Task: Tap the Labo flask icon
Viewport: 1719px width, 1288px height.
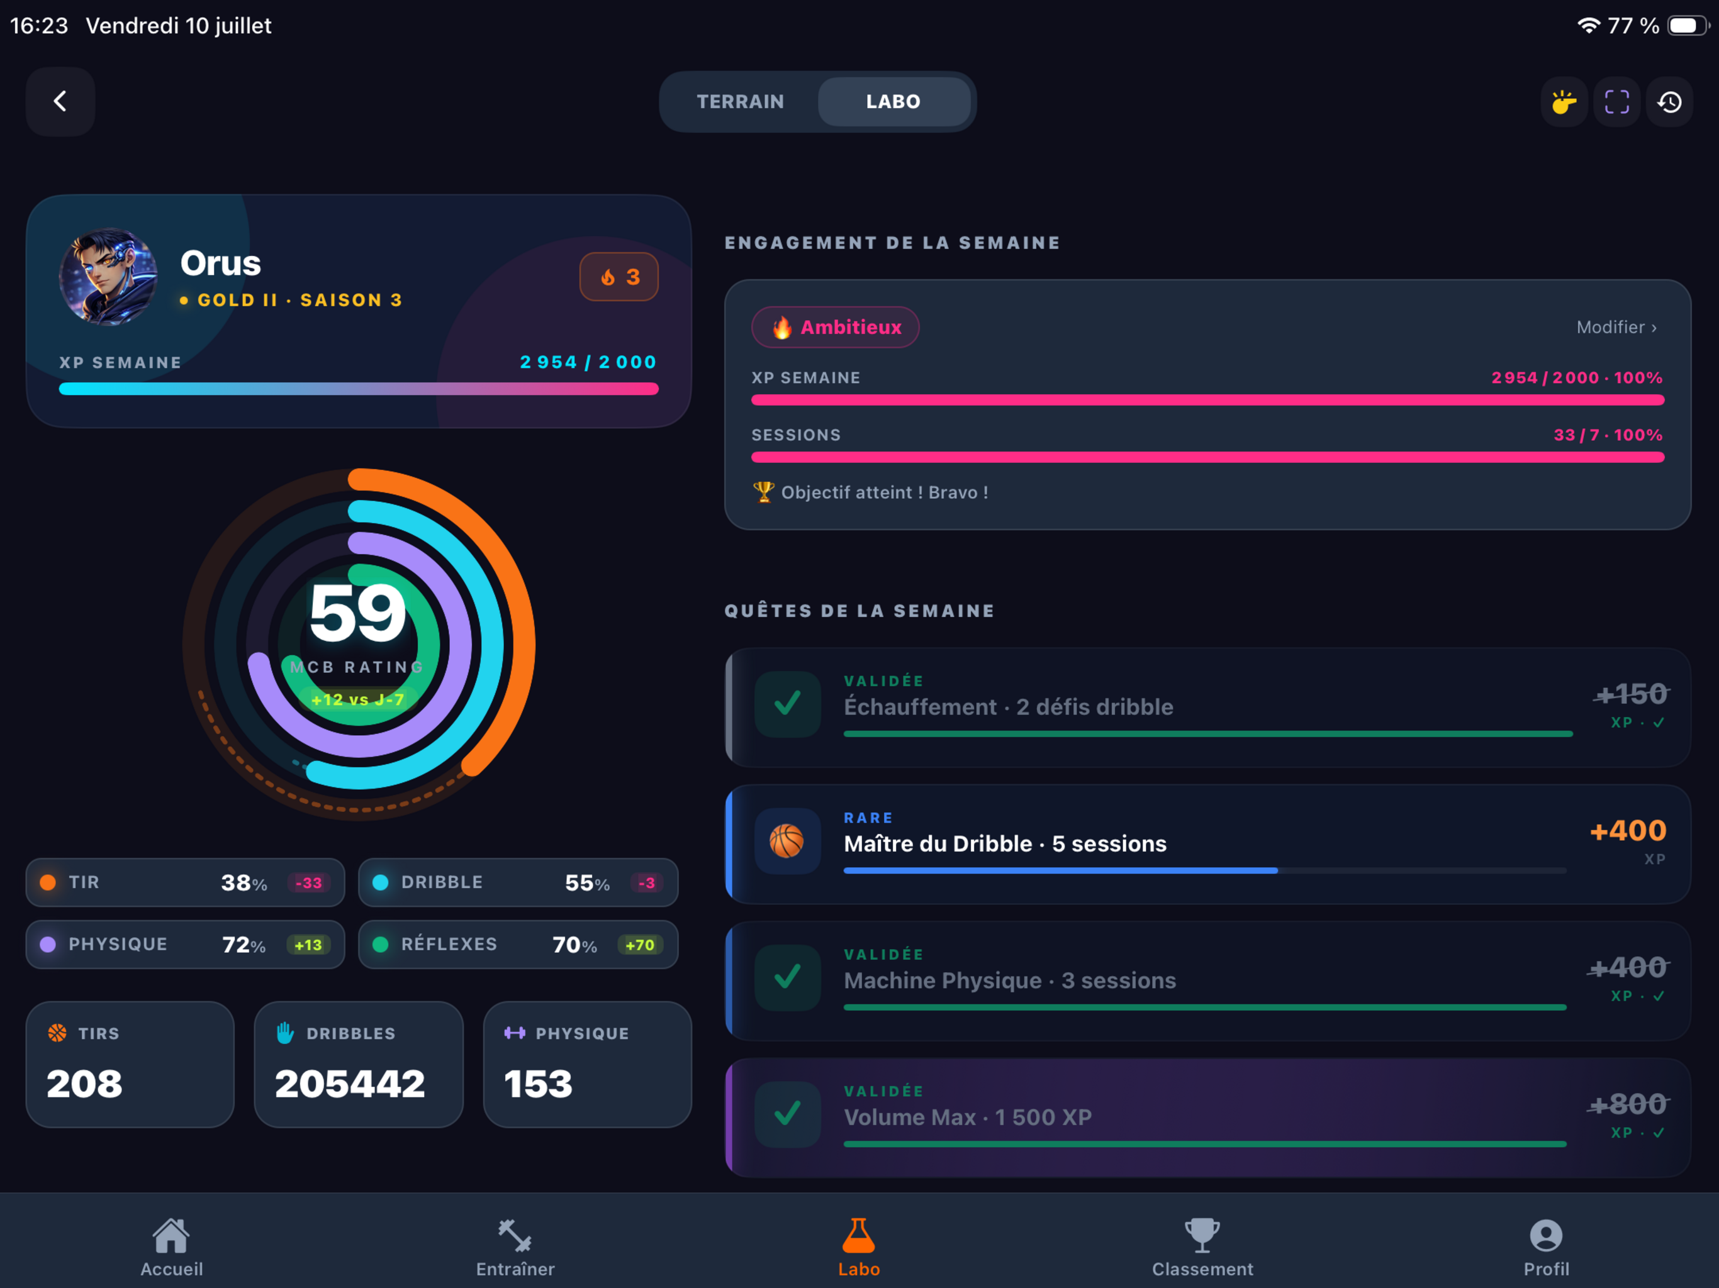Action: click(859, 1235)
